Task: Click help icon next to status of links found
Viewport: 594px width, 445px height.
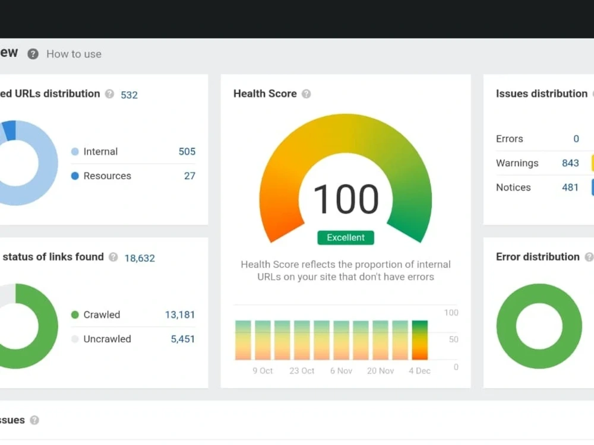Action: 113,257
